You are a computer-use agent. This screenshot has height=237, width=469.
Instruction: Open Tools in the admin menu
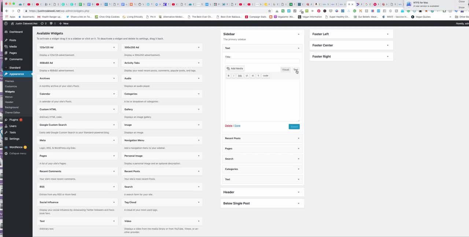[12, 132]
